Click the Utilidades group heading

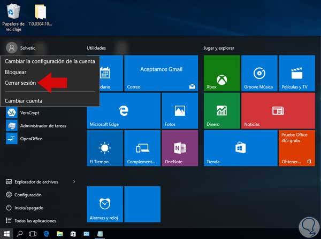click(x=96, y=48)
